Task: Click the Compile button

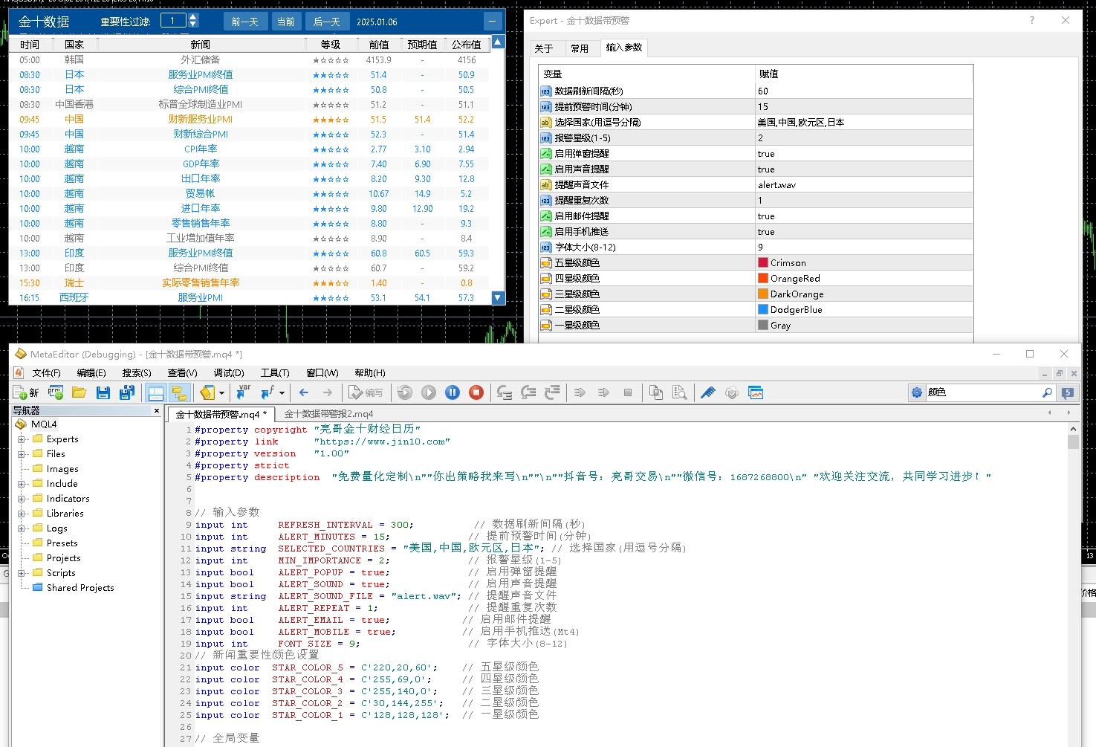Action: [366, 392]
